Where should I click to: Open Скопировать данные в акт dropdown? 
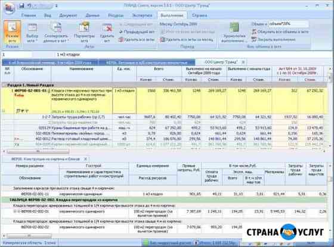[56, 32]
